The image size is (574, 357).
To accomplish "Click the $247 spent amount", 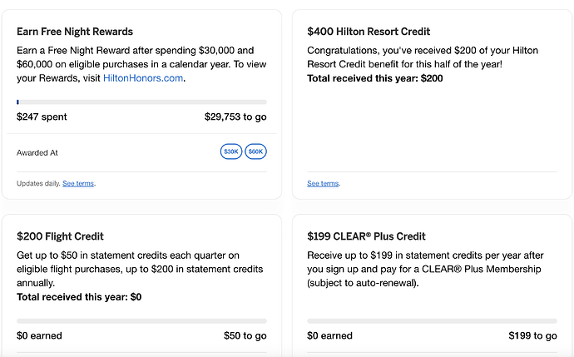I will point(42,117).
